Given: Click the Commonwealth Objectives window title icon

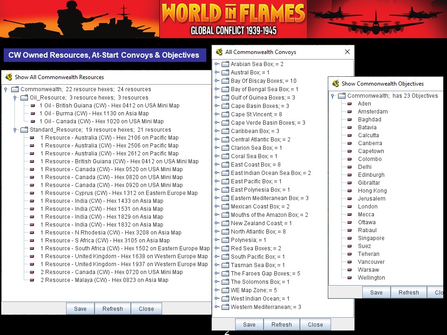Looking at the screenshot, I should click(336, 83).
